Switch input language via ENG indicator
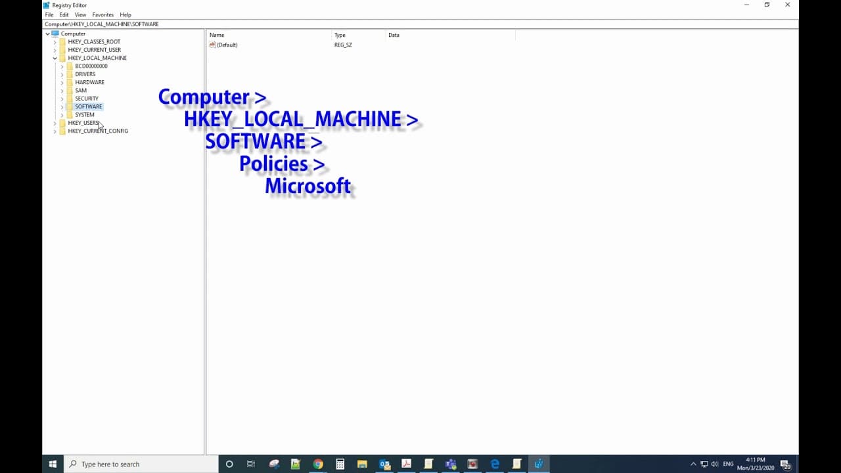 728,464
